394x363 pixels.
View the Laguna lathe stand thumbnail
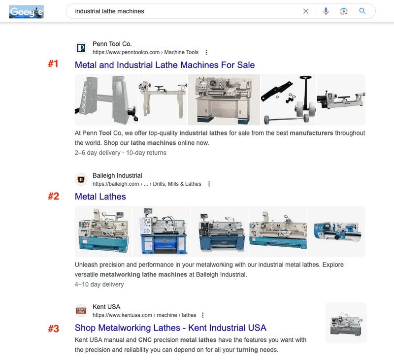pos(106,99)
